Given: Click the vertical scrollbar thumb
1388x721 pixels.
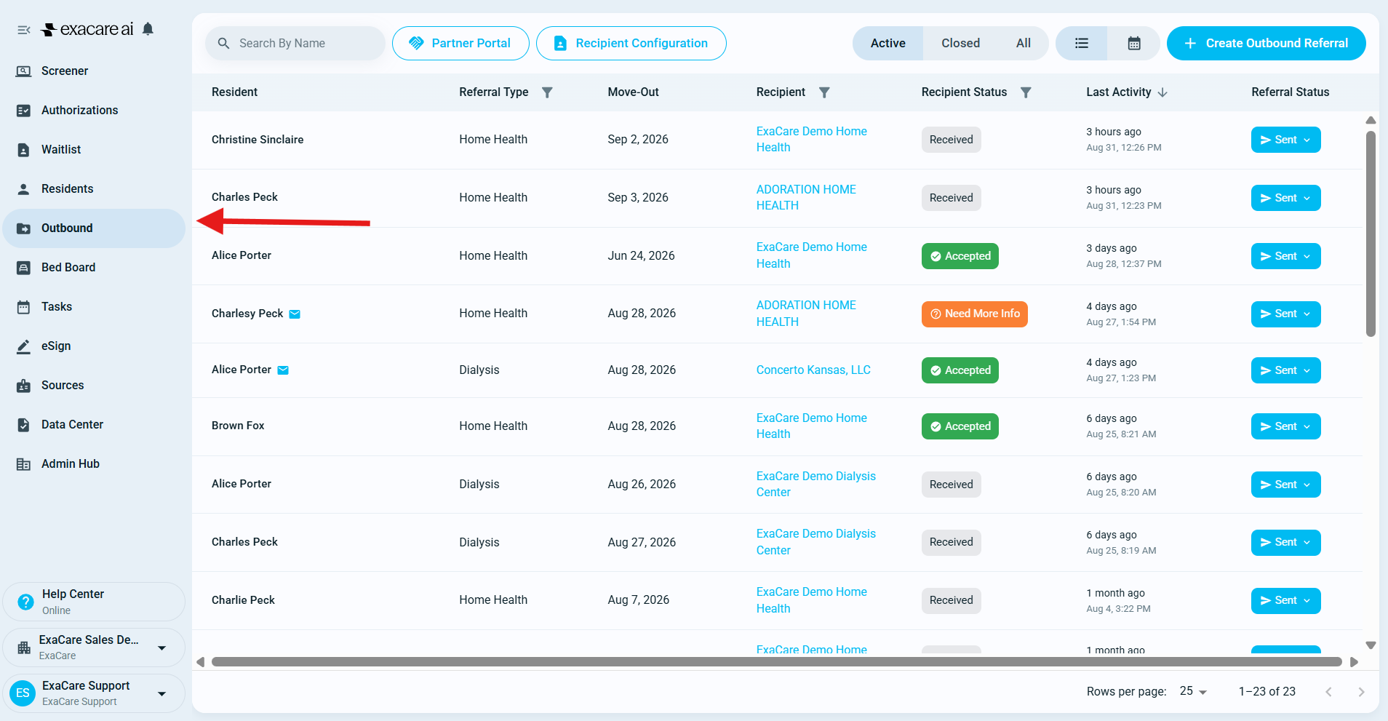Looking at the screenshot, I should pyautogui.click(x=1371, y=233).
